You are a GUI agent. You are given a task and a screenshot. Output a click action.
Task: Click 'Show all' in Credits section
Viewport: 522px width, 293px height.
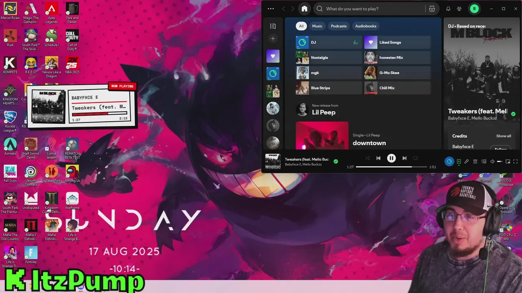pos(503,136)
